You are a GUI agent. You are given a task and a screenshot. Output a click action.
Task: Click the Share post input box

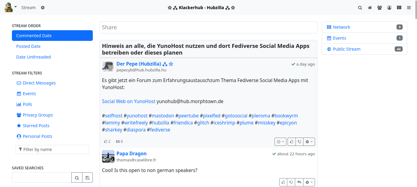208,27
